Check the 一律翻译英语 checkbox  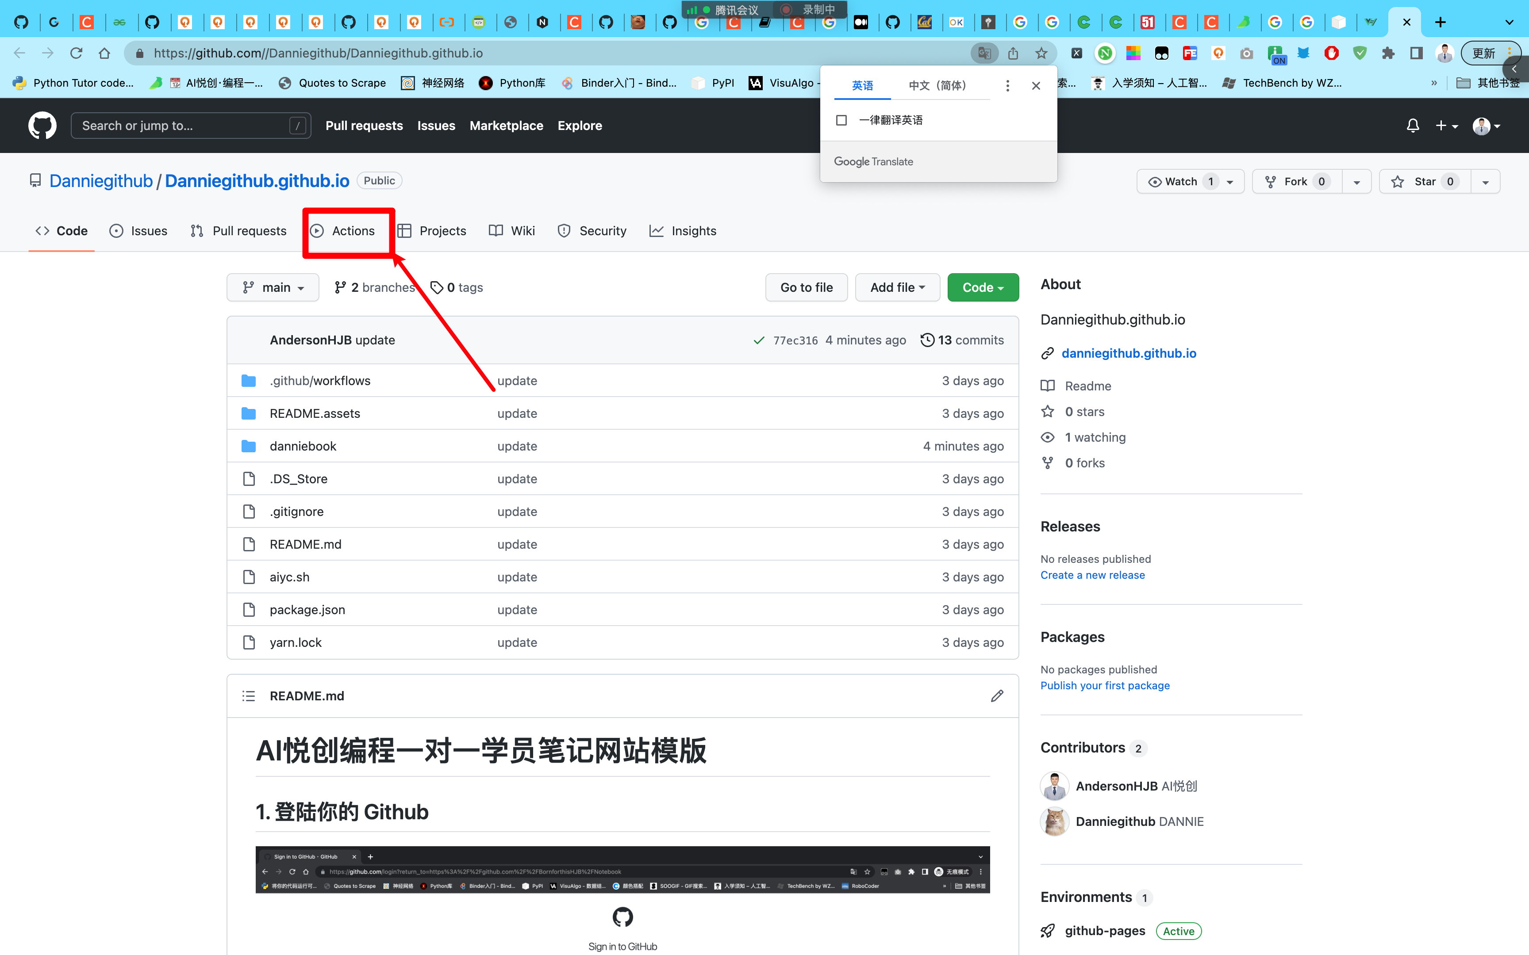841,120
